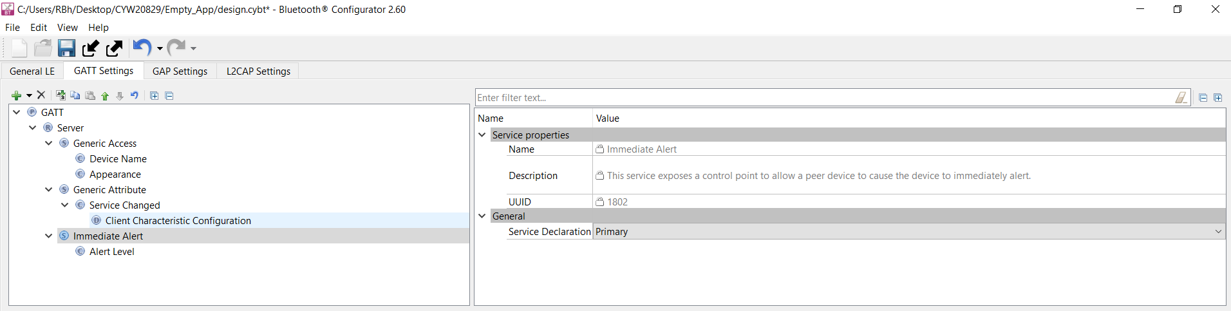Collapse the Generic Attribute chevron
1231x311 pixels.
[49, 189]
